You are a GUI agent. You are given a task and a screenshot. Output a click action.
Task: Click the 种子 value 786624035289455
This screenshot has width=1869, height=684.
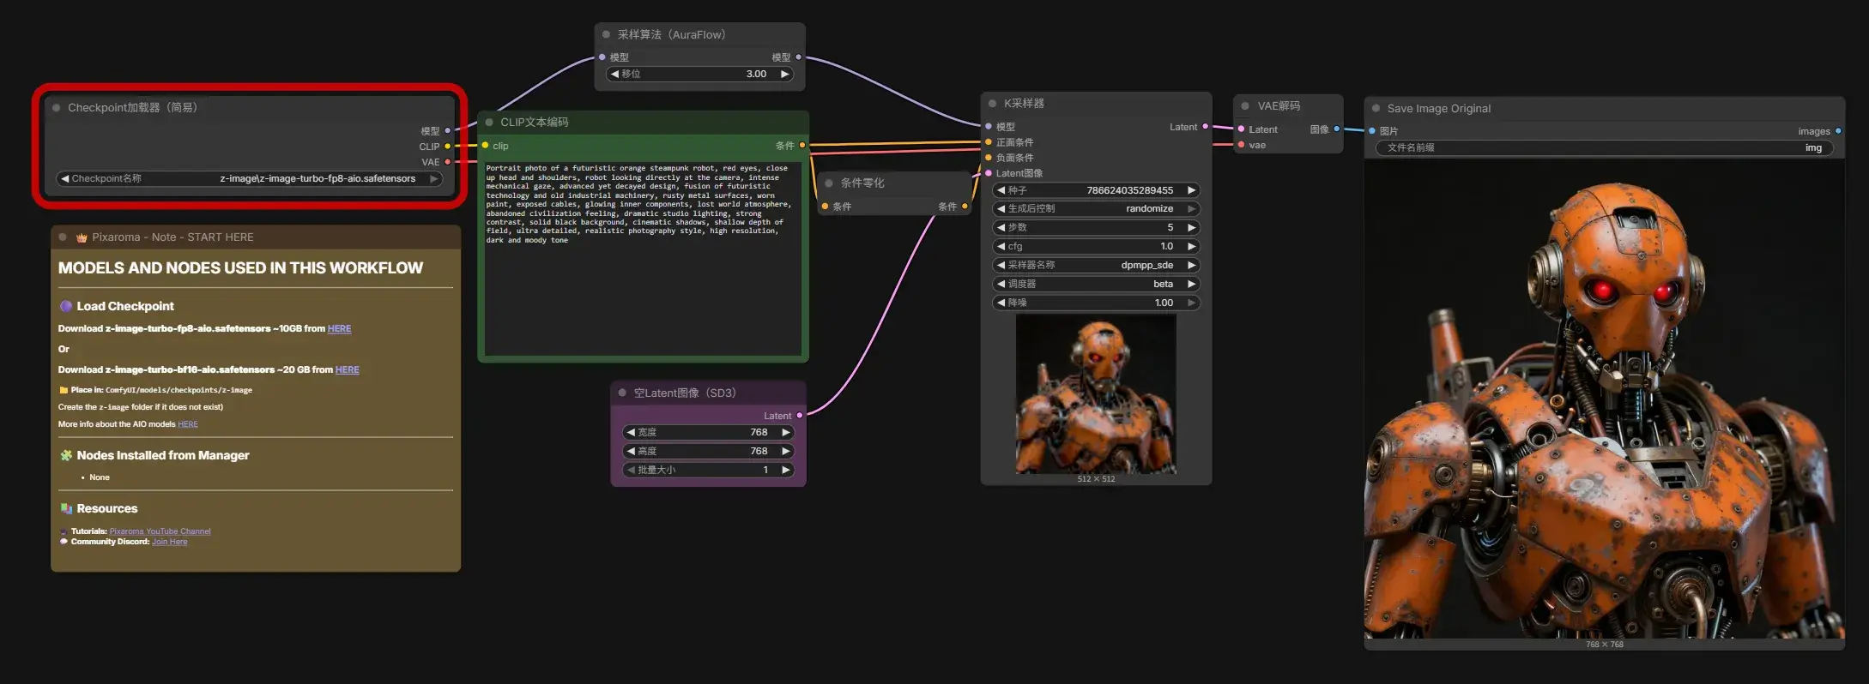coord(1129,190)
